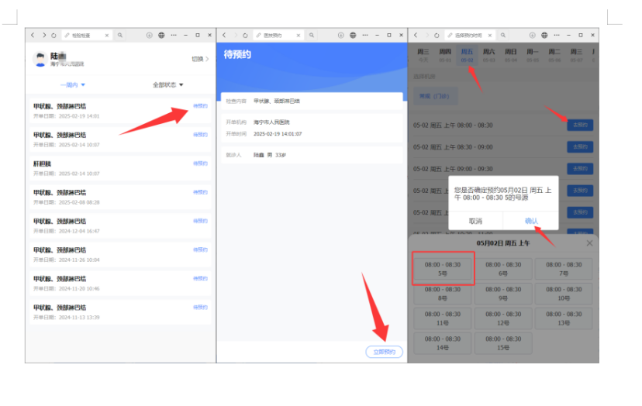
Task: Open search in the 医技预约 window
Action: click(x=312, y=35)
